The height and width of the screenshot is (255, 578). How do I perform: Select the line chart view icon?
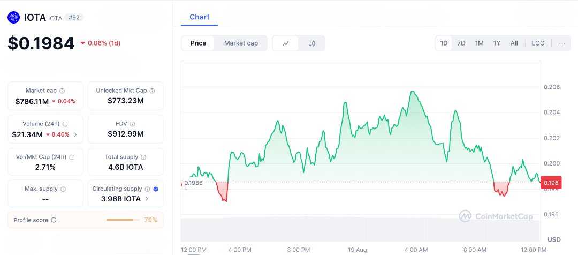point(286,43)
